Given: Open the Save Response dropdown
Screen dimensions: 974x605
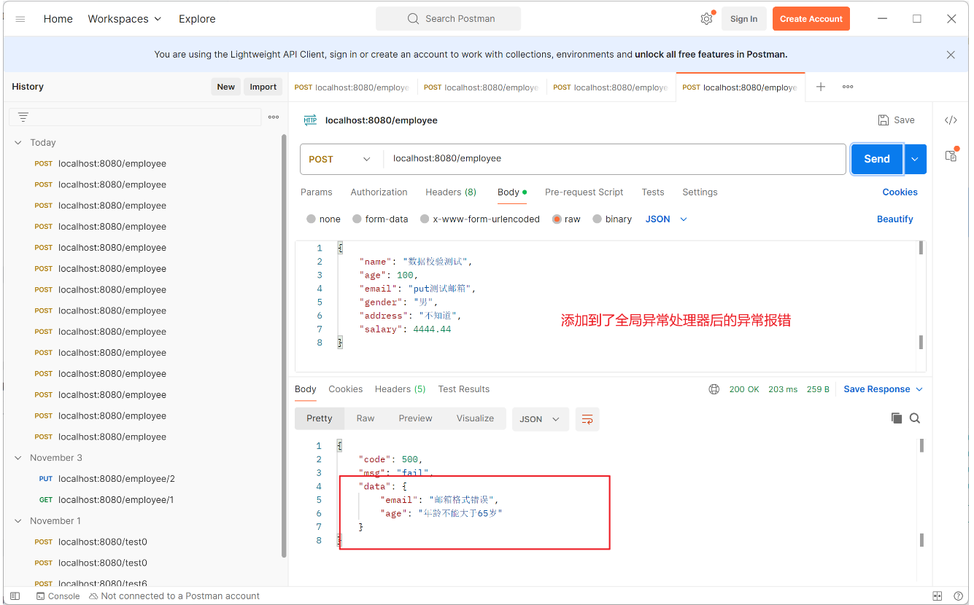Looking at the screenshot, I should click(884, 389).
